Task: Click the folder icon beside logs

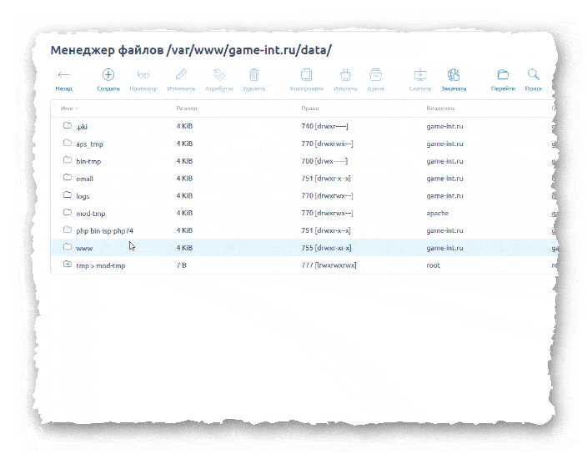Action: [x=68, y=194]
